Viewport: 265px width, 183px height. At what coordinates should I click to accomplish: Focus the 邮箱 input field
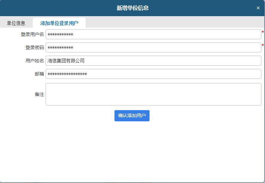pos(153,74)
